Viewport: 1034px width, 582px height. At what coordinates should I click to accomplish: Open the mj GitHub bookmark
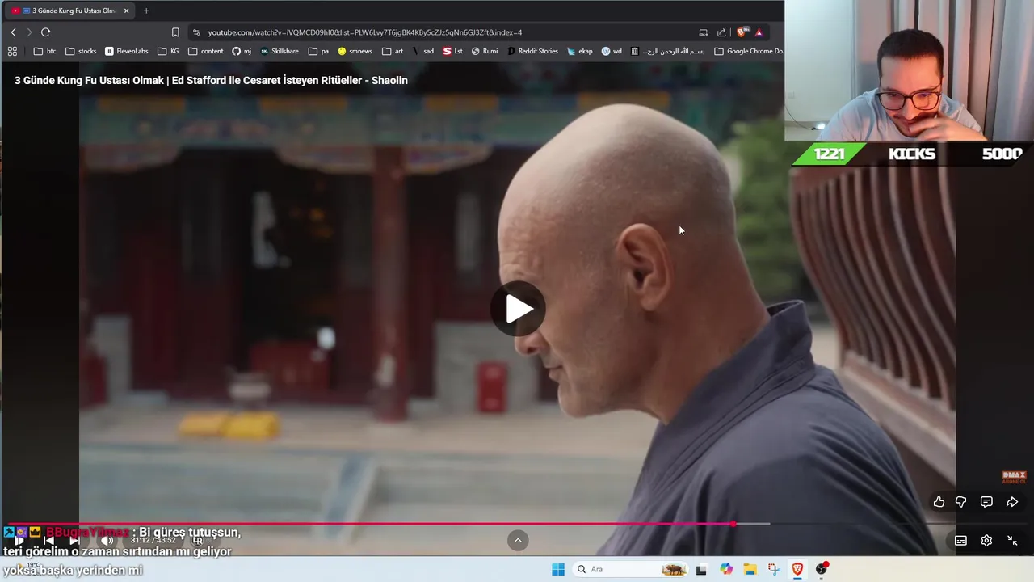pos(242,51)
